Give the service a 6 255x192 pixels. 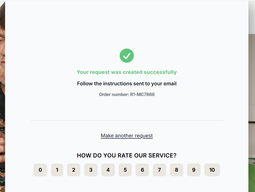[x=142, y=170]
